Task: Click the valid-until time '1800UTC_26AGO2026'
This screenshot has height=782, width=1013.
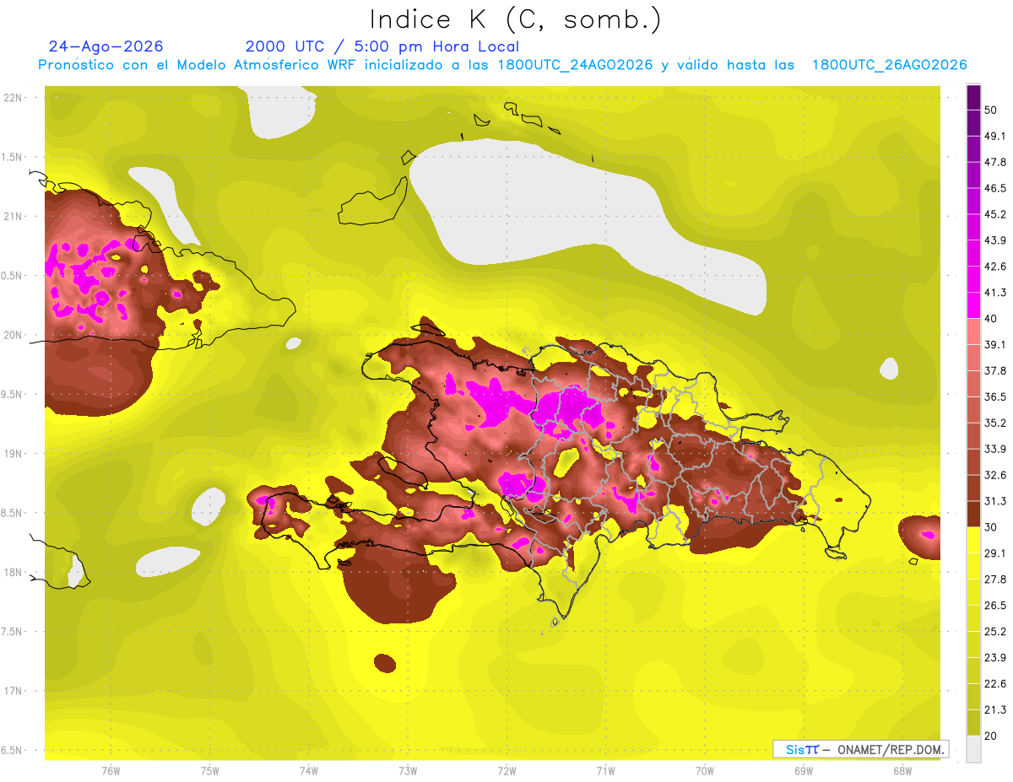Action: tap(889, 65)
